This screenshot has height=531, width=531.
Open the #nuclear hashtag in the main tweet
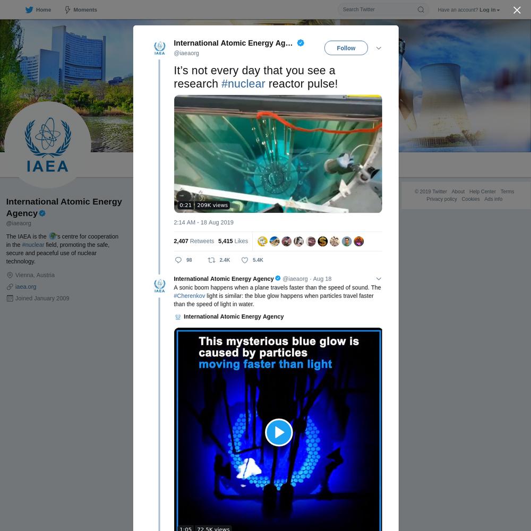tap(243, 84)
